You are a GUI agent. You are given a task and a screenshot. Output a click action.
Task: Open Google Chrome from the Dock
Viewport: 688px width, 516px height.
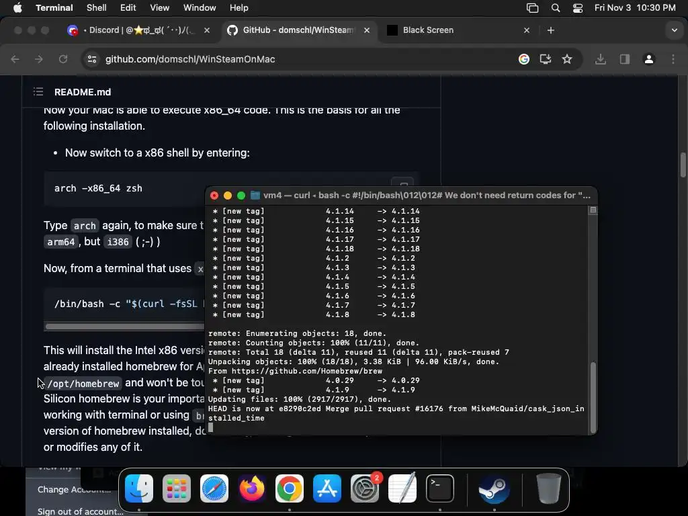pos(289,488)
